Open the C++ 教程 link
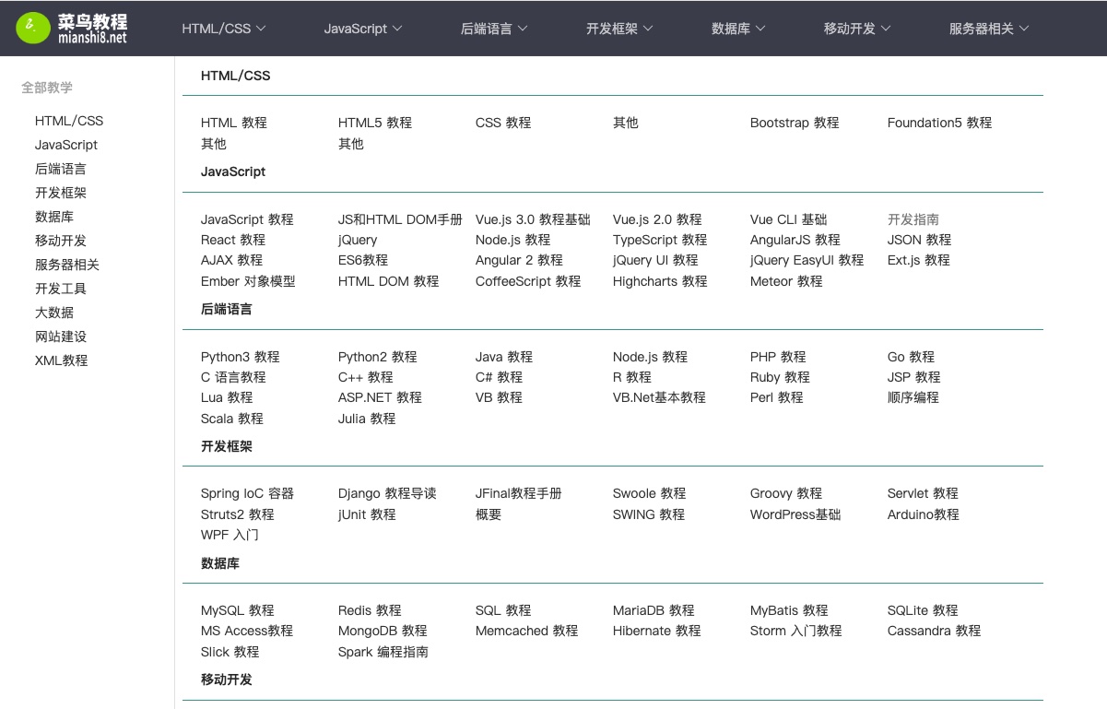The height and width of the screenshot is (709, 1107). [366, 377]
